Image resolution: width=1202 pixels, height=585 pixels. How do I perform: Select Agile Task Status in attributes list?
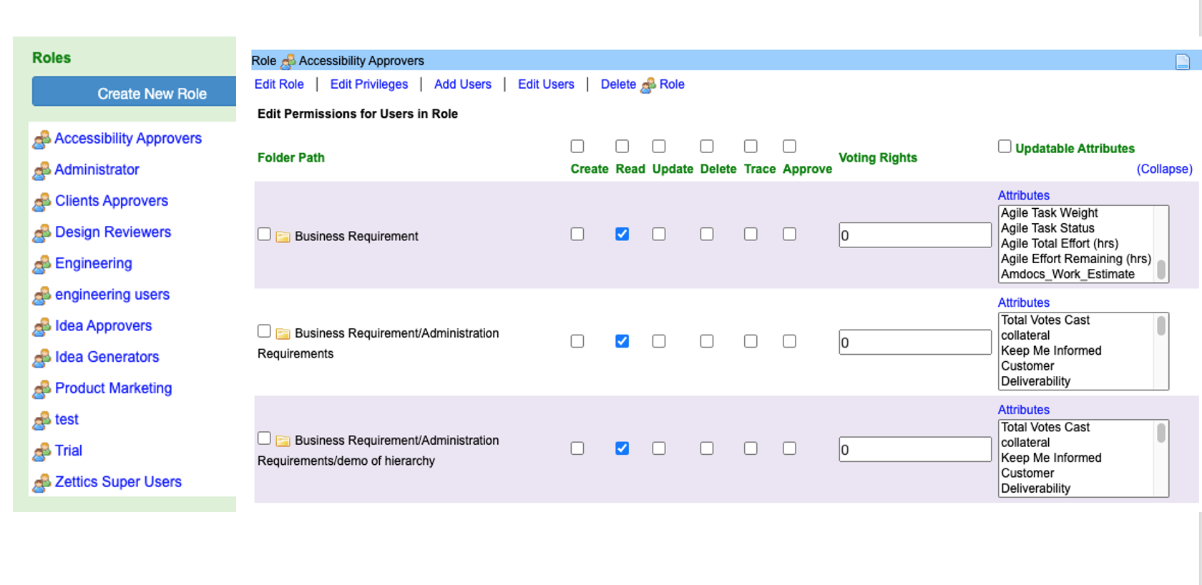(x=1047, y=228)
